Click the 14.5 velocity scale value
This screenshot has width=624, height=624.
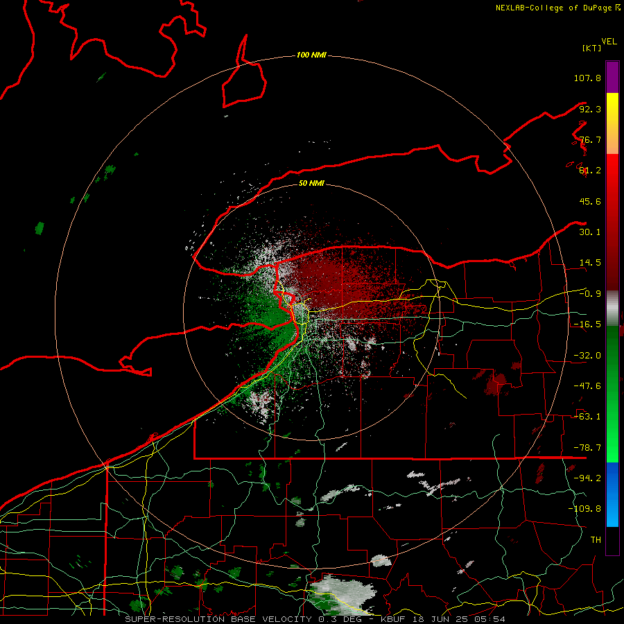590,263
